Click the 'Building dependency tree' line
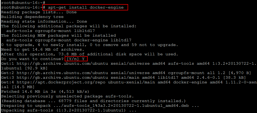257x113 pixels. pos(32,17)
